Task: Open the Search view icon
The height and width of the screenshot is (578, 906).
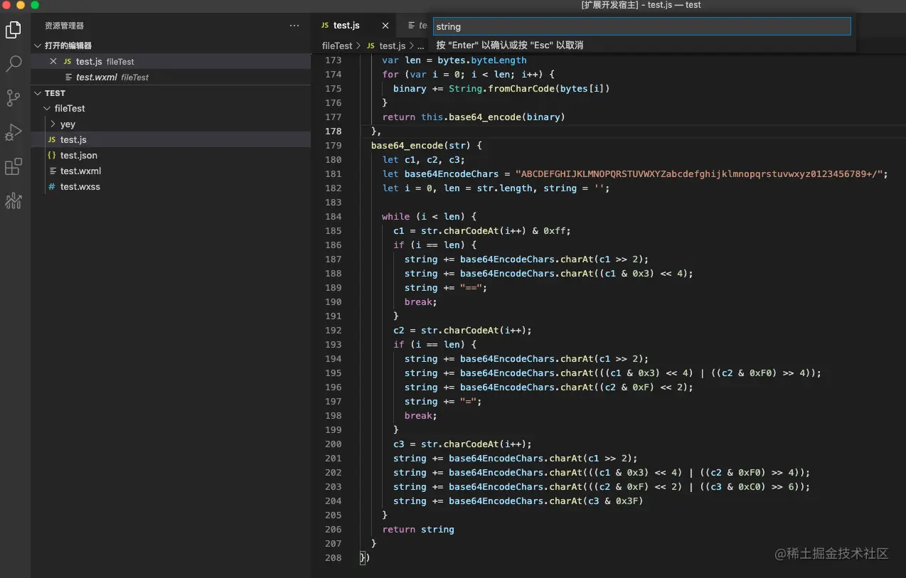Action: (x=14, y=64)
